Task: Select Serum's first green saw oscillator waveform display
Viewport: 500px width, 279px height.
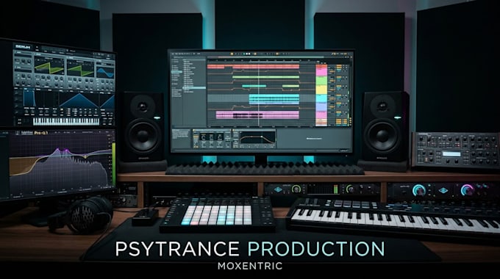Action: coord(49,67)
